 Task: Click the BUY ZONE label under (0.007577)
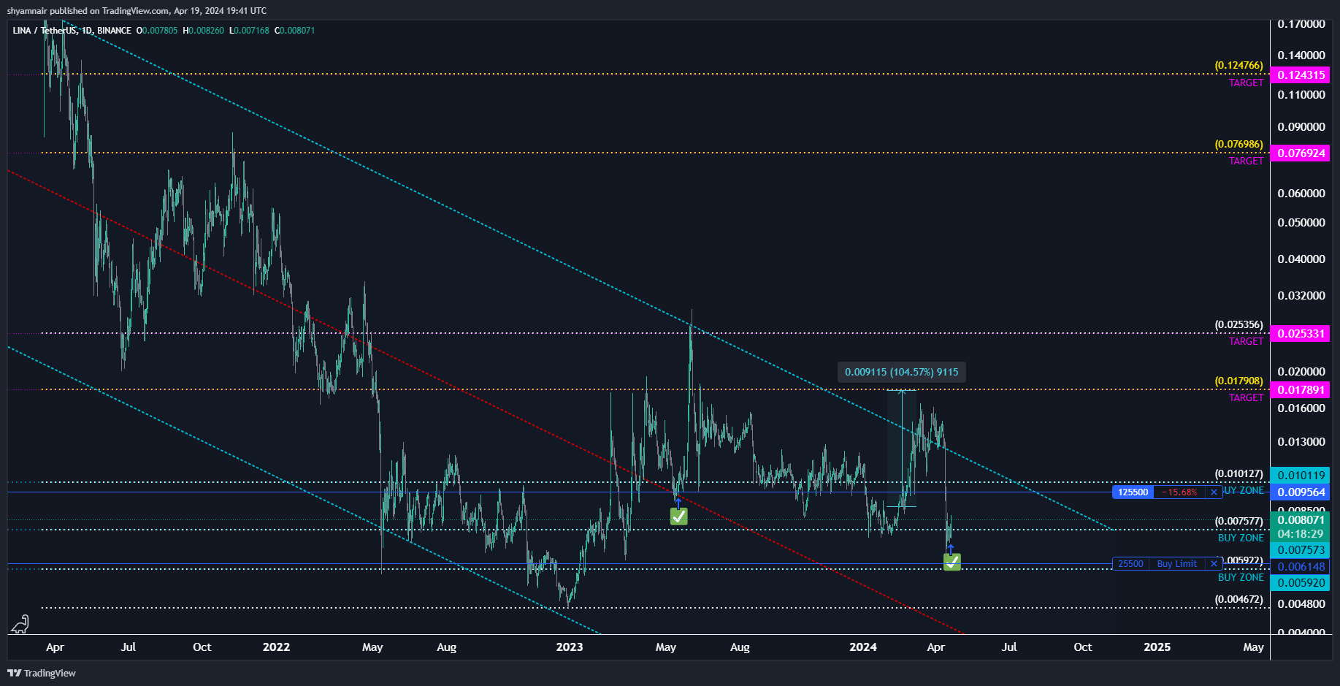1241,538
